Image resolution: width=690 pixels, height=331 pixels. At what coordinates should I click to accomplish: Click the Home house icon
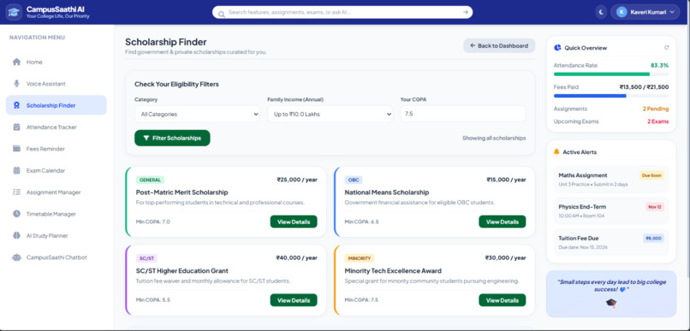point(17,62)
